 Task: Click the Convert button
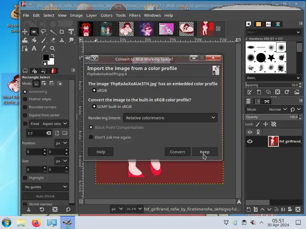click(178, 152)
